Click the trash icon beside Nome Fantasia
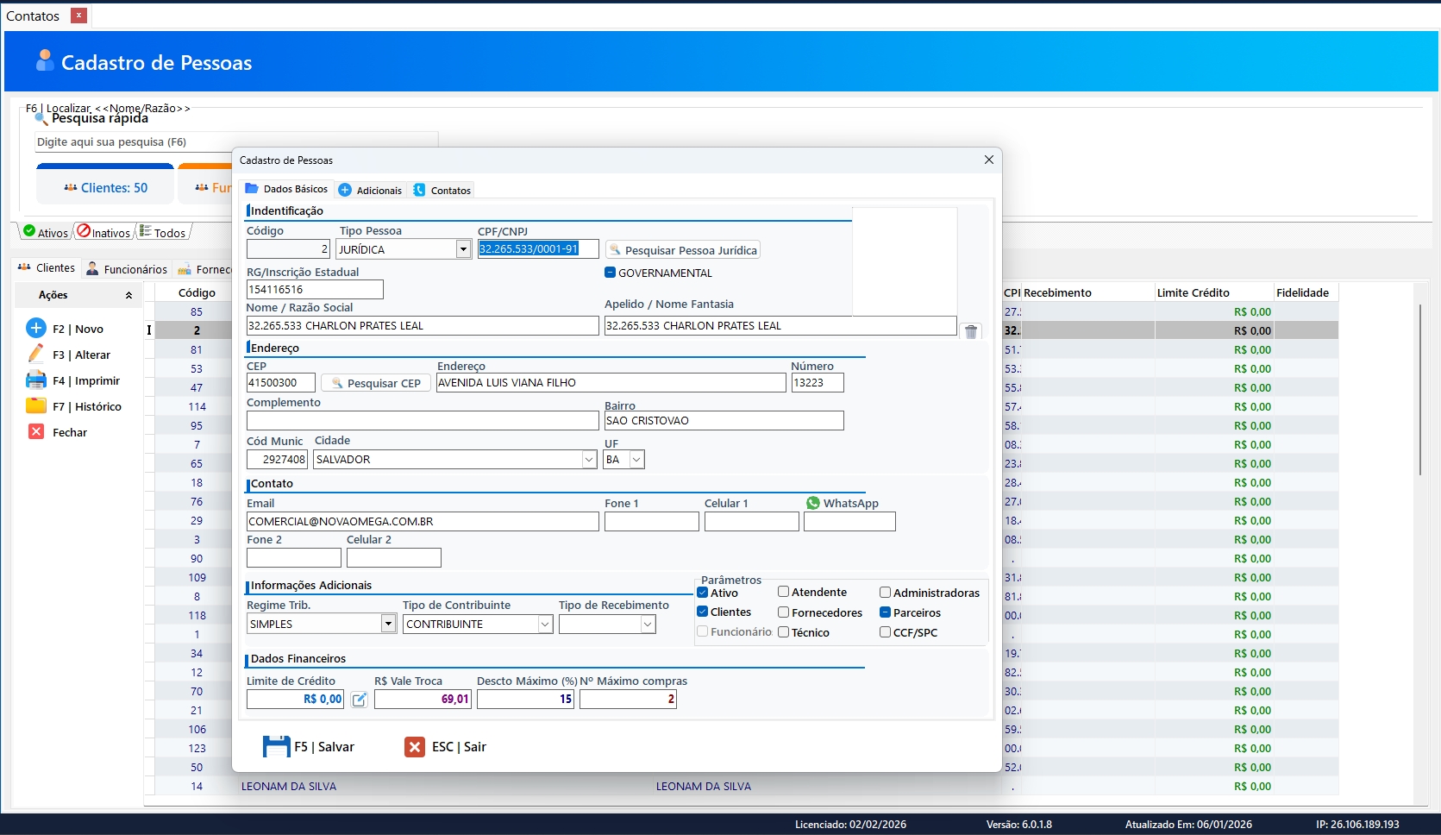 coord(971,331)
